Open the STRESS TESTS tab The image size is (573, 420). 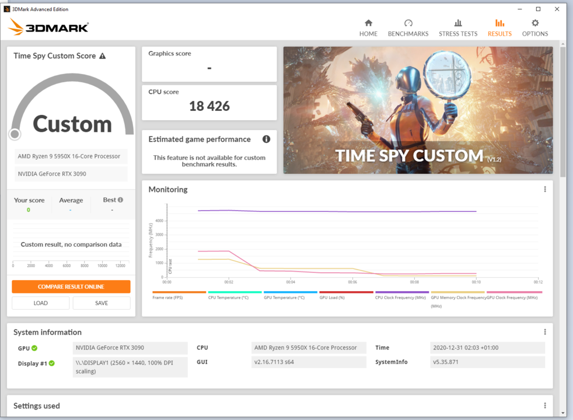(x=458, y=28)
